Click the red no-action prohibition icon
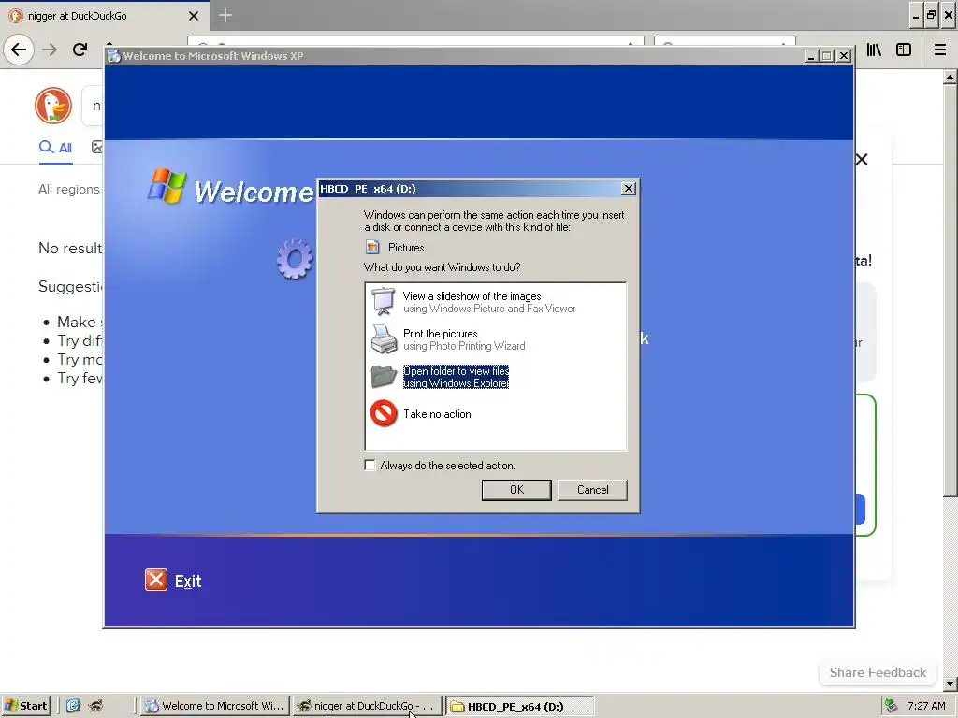The width and height of the screenshot is (958, 718). click(384, 413)
